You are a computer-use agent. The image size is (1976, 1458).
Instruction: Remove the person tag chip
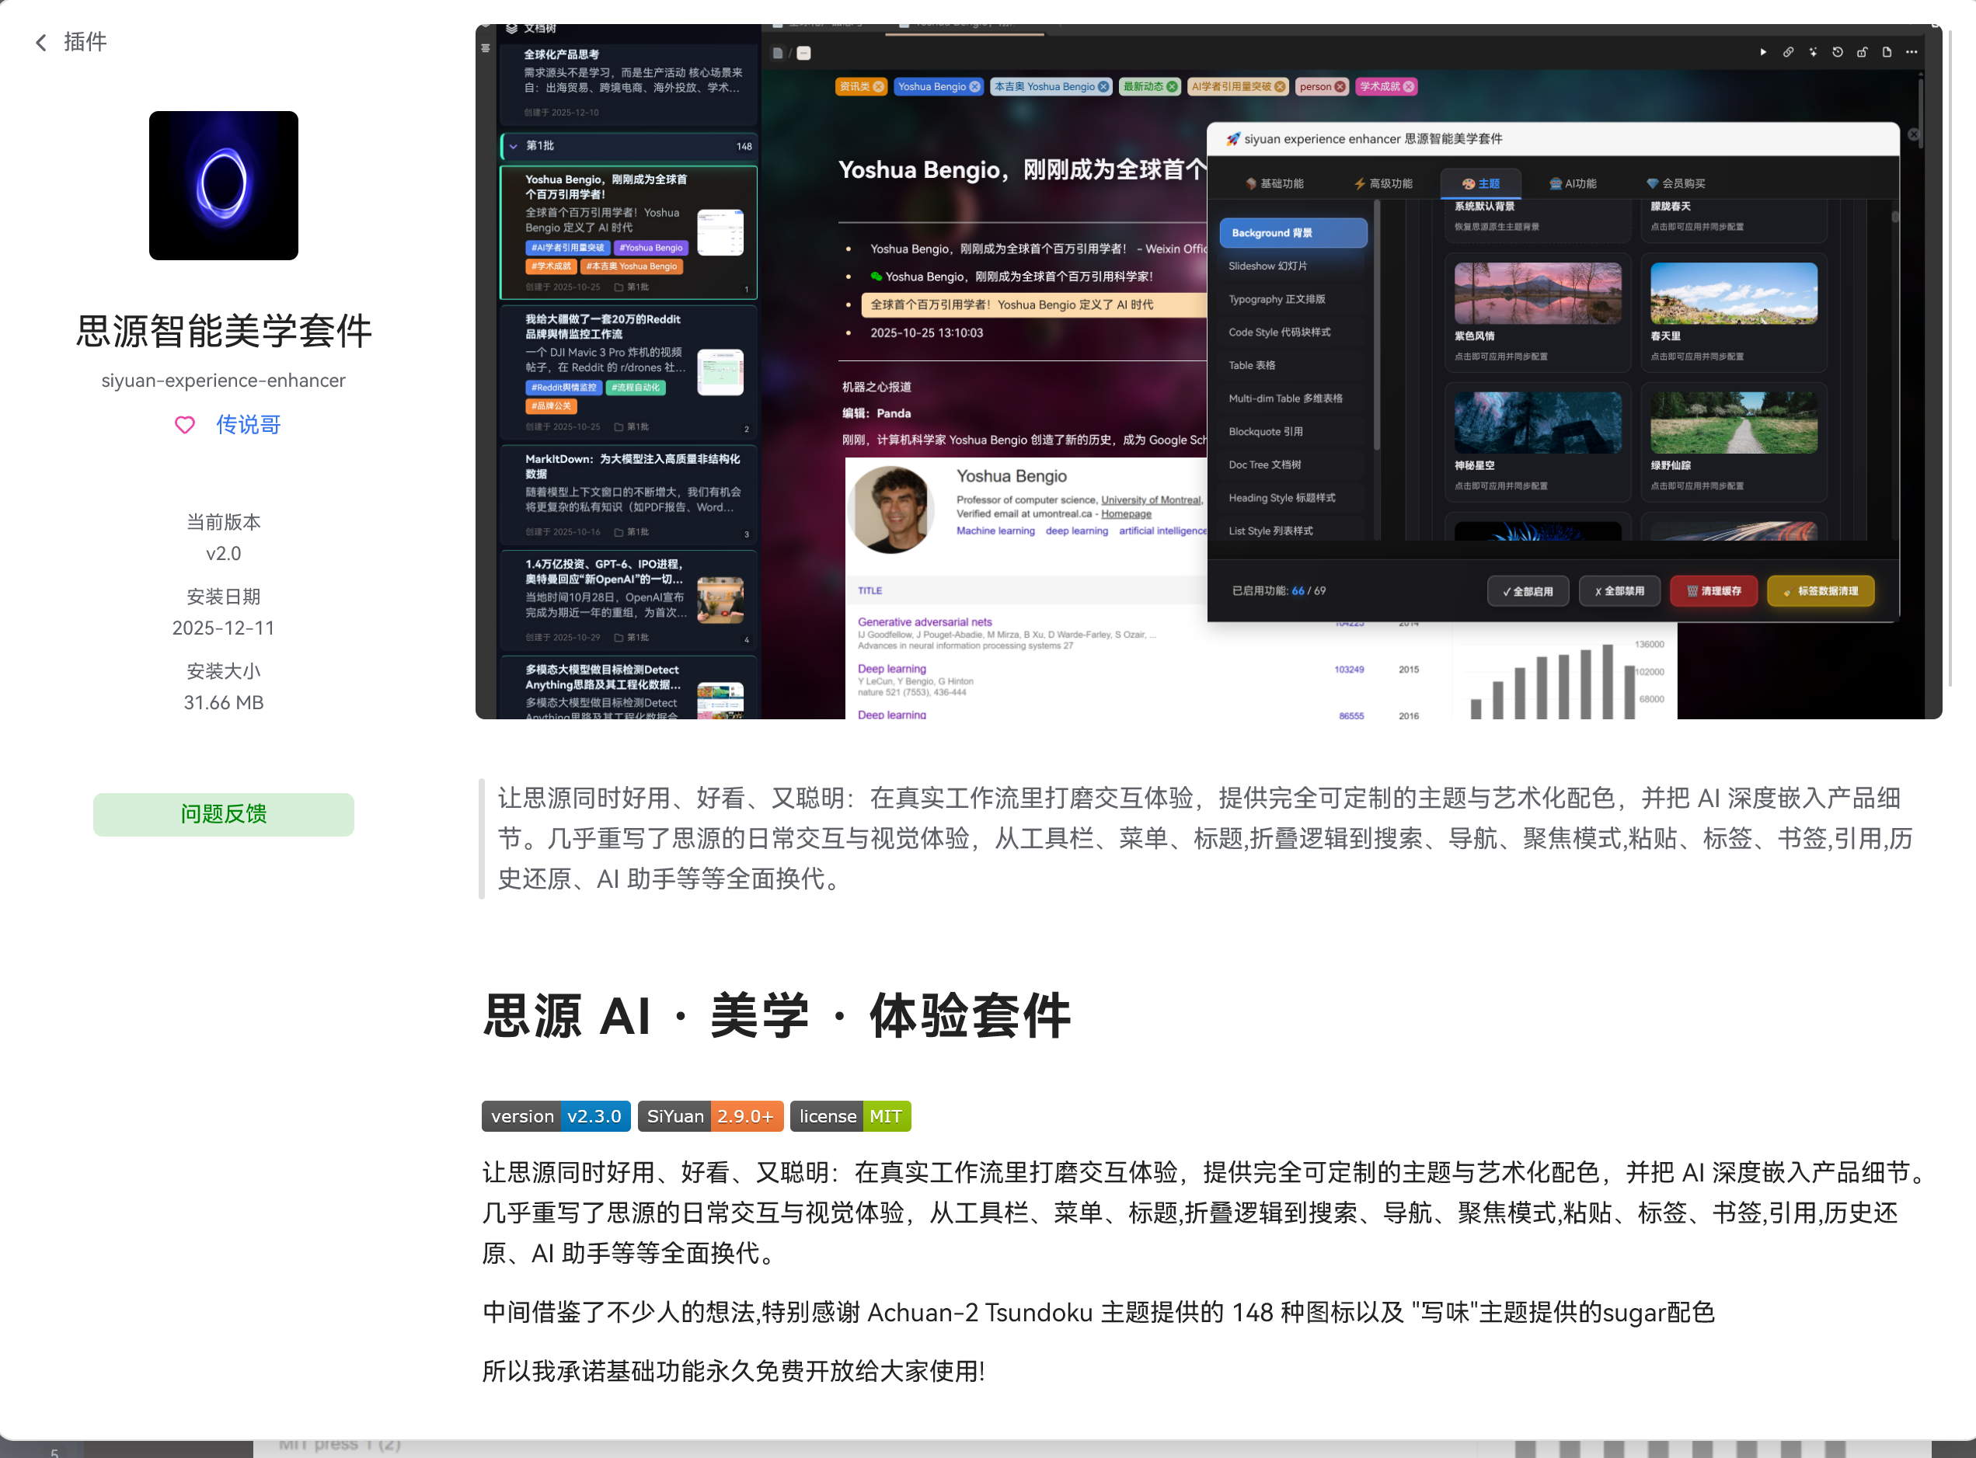1341,86
